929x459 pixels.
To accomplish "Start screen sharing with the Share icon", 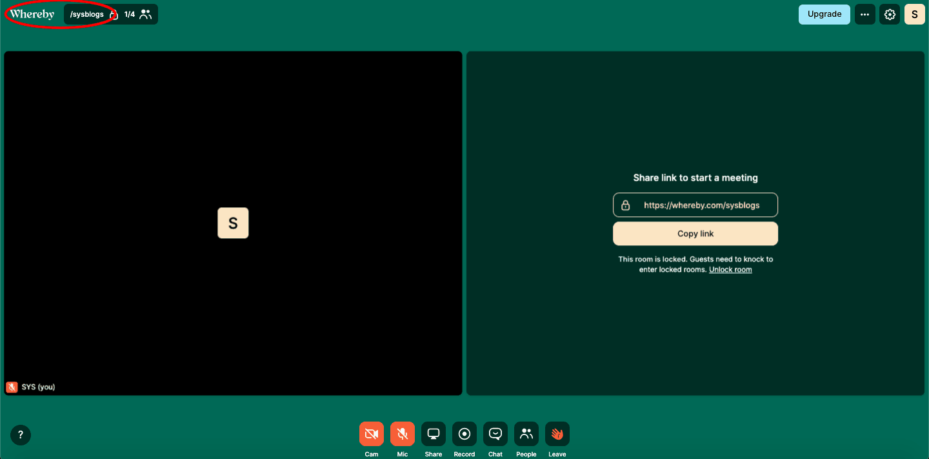I will [x=433, y=433].
